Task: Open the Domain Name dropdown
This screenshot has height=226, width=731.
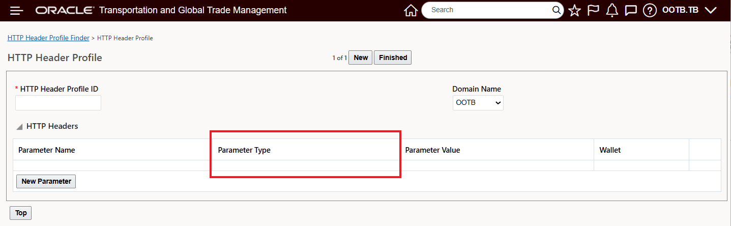Action: click(478, 103)
